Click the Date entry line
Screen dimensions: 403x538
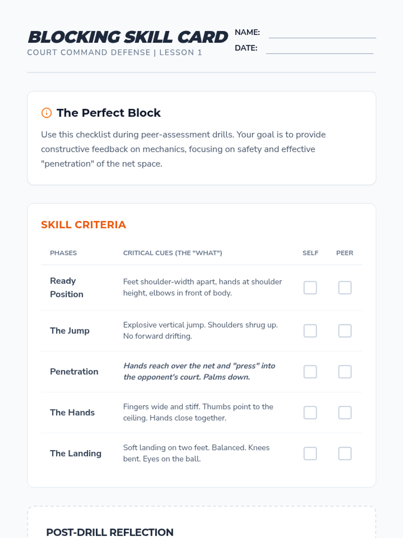click(x=319, y=50)
